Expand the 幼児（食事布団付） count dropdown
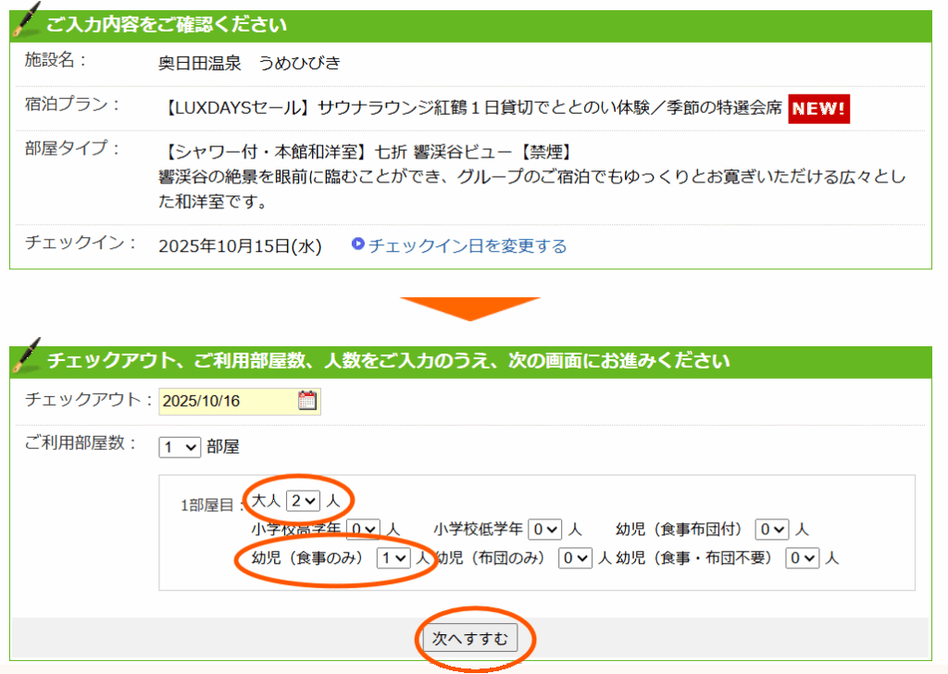 (772, 530)
